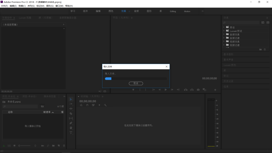Select the Pen tool in tools panel
Viewport: 272px width, 153px height.
pos(71,123)
